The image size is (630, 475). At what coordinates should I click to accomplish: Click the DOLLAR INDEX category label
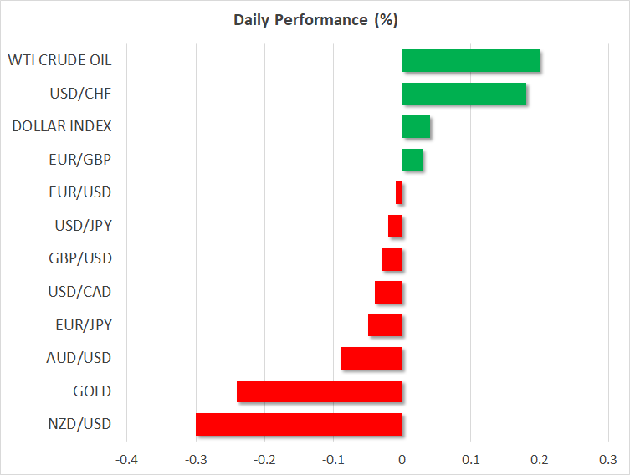[62, 126]
